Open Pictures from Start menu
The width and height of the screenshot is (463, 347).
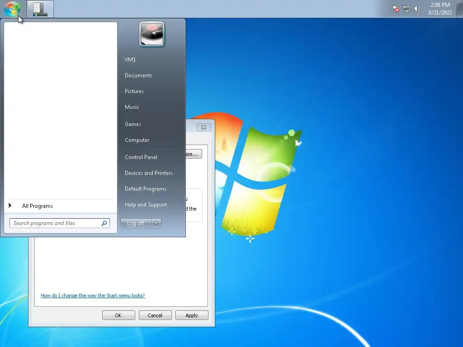(x=134, y=91)
